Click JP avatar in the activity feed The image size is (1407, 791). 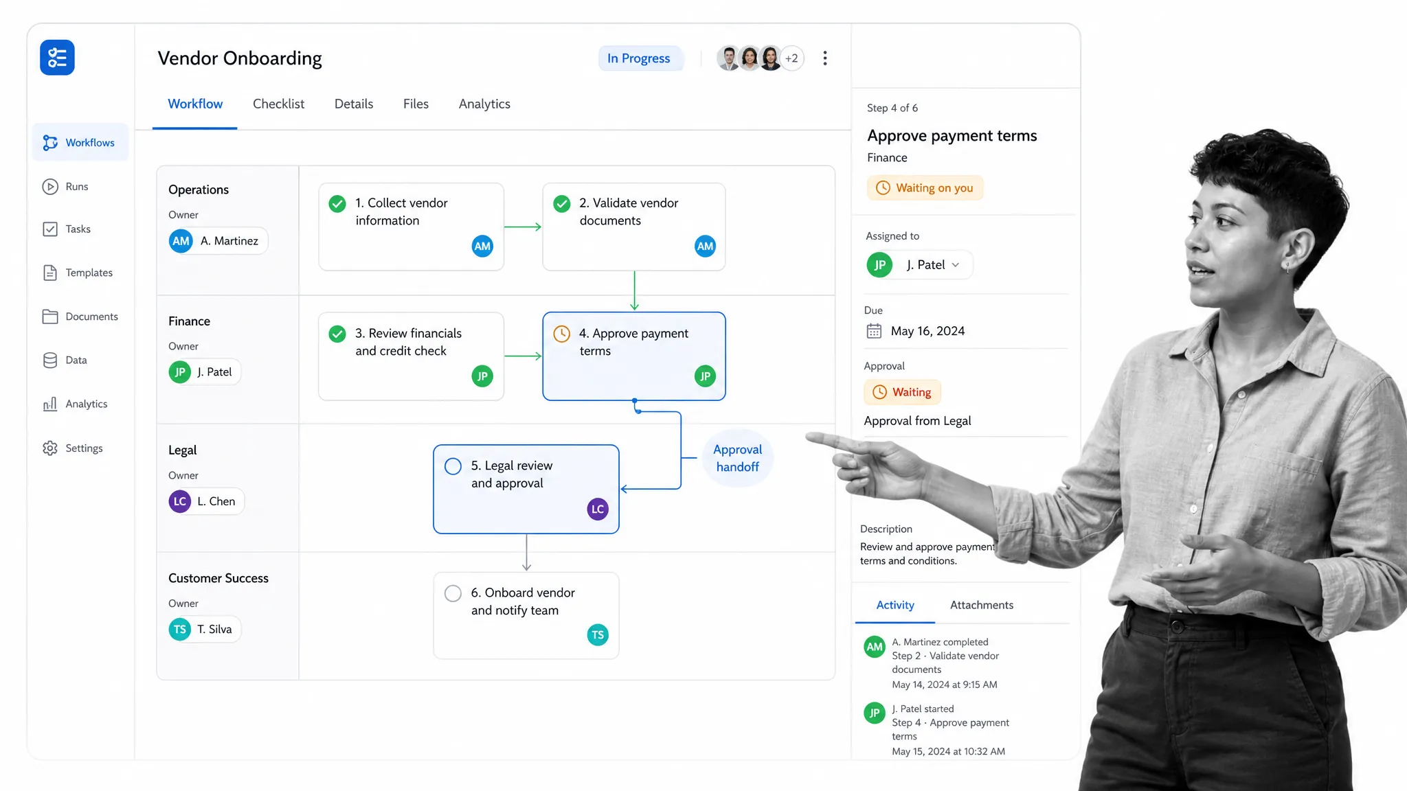pyautogui.click(x=875, y=713)
